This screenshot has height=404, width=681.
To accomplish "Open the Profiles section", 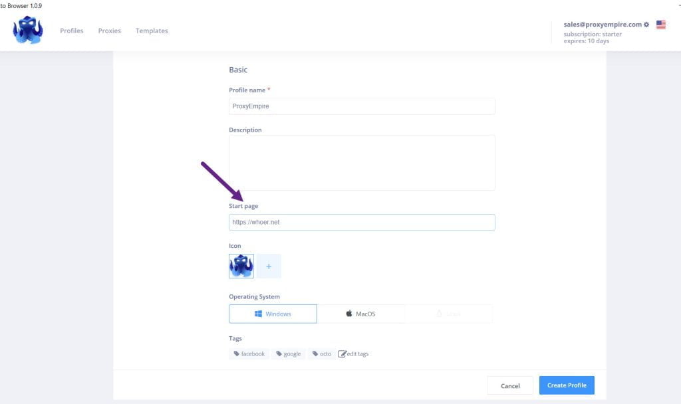I will click(72, 31).
